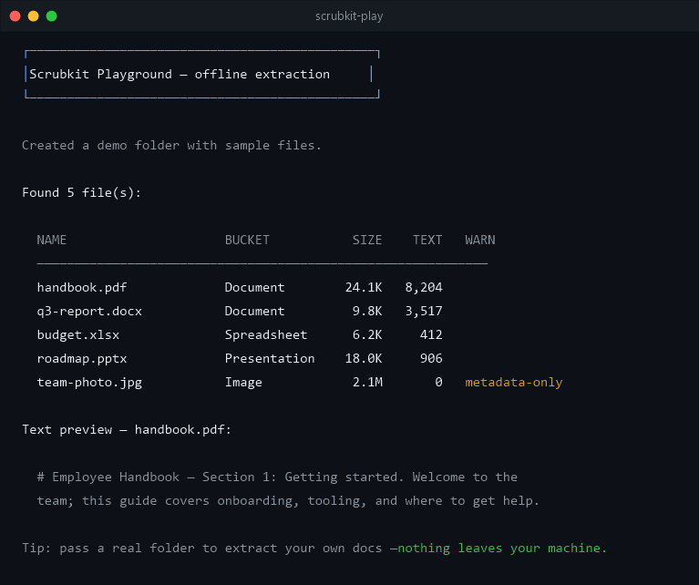Click the 'Found 5 file(s):' line
Viewport: 699px width, 585px height.
[82, 192]
